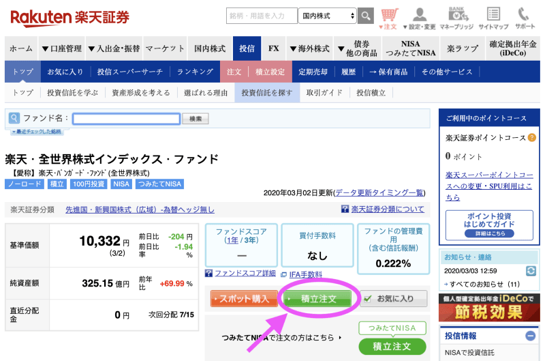Click the green 積立注文 button beside スポット購入

pos(318,298)
